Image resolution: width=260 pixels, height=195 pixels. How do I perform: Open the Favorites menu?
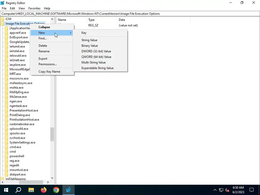(x=34, y=8)
